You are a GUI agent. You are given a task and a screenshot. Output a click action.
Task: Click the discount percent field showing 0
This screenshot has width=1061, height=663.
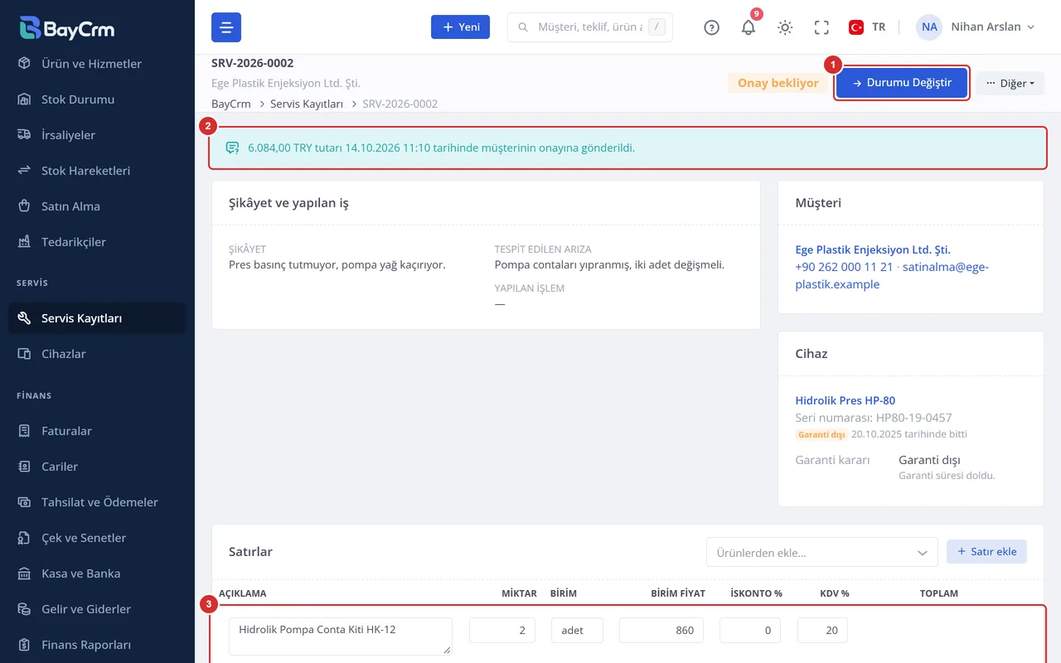tap(750, 631)
